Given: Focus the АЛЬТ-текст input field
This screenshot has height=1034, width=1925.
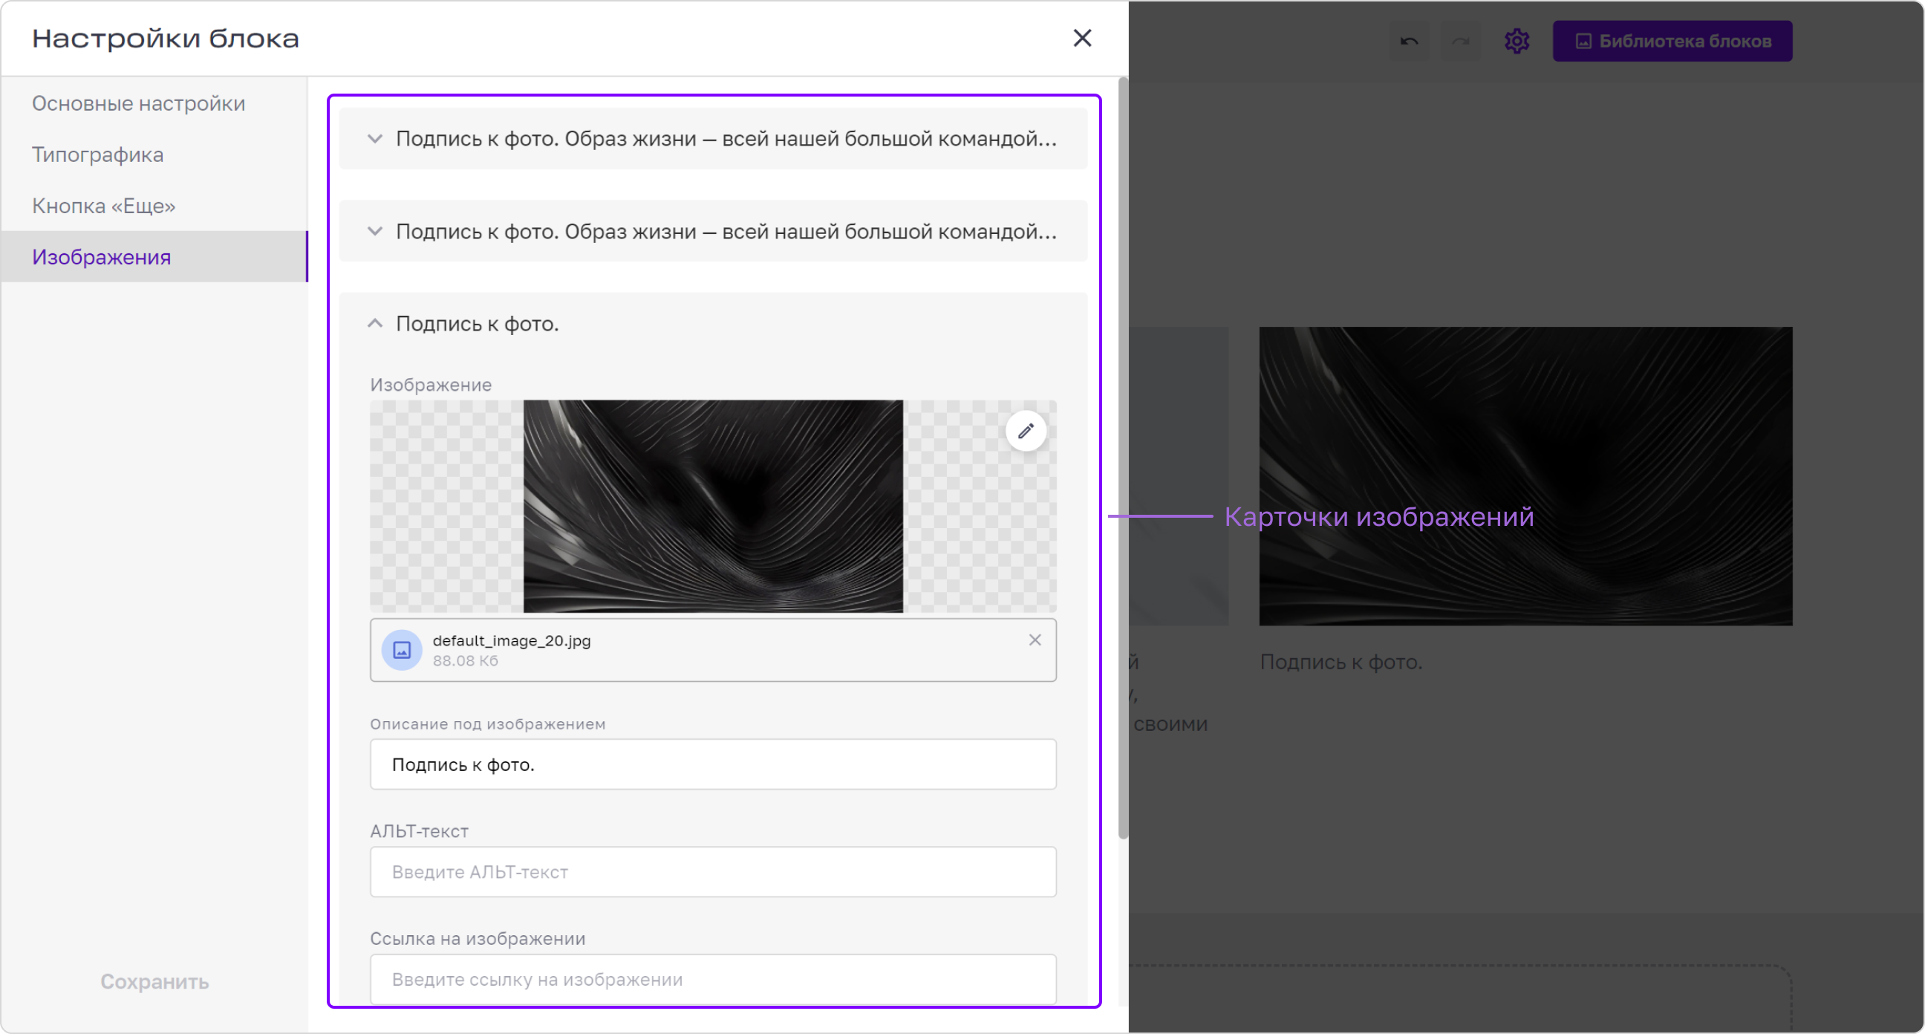Looking at the screenshot, I should [x=713, y=872].
